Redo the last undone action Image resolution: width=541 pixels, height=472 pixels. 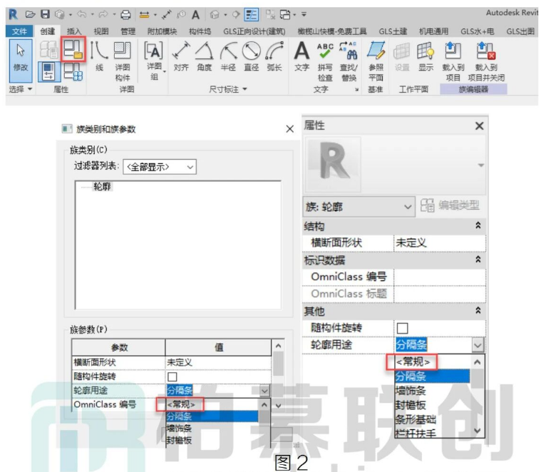[103, 14]
